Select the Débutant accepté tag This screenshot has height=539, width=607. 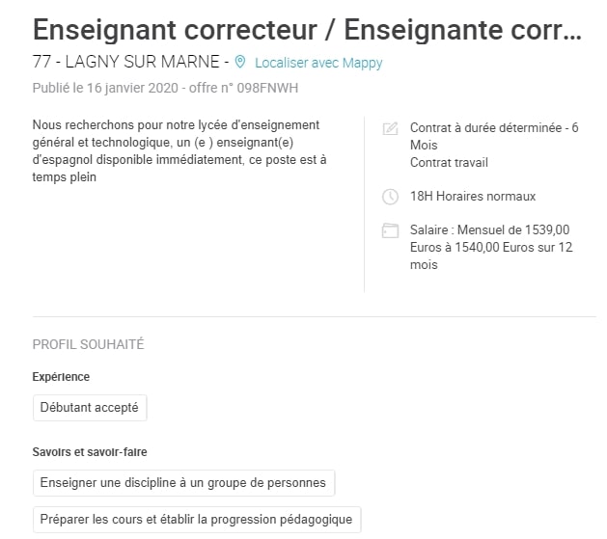tap(90, 408)
